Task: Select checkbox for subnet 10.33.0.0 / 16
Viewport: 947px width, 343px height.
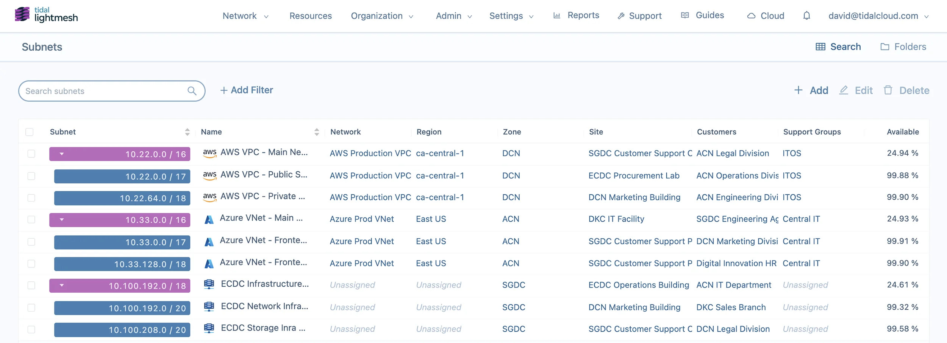Action: [31, 219]
